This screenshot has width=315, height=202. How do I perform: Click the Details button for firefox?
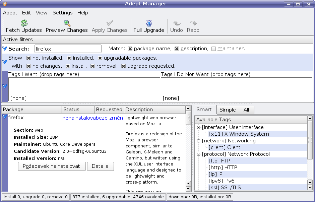pyautogui.click(x=101, y=166)
